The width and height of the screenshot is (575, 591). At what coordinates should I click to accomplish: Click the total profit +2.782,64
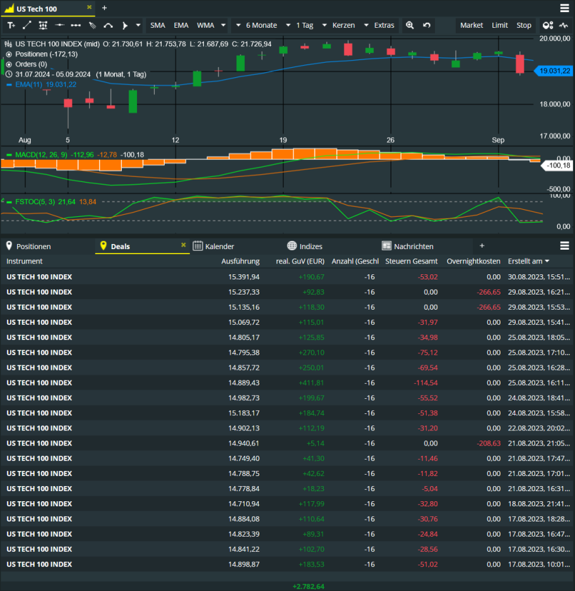point(308,587)
